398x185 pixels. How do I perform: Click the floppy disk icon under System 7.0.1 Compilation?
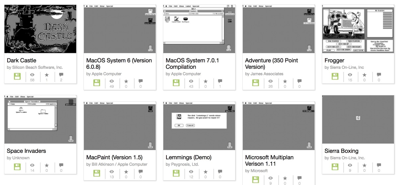tap(176, 83)
